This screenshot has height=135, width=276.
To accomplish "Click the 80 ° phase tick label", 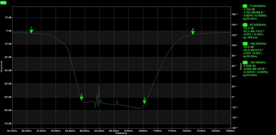I will click(234, 56).
